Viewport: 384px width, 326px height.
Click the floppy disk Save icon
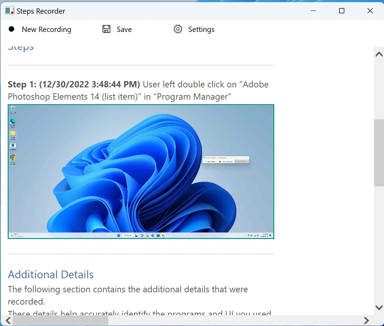point(106,29)
